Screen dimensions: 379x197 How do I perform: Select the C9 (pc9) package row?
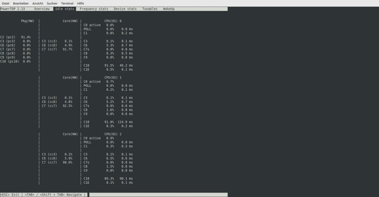tap(16, 58)
